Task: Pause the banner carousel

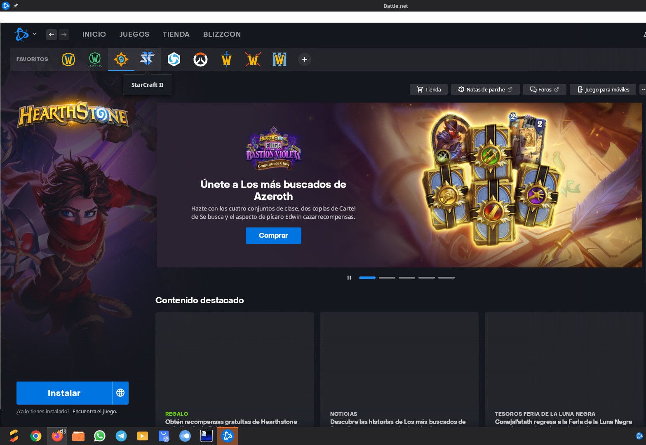Action: 349,278
